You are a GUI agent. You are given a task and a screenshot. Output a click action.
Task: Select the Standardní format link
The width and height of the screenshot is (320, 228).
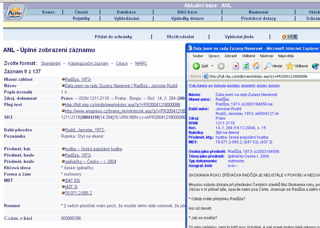pos(51,63)
